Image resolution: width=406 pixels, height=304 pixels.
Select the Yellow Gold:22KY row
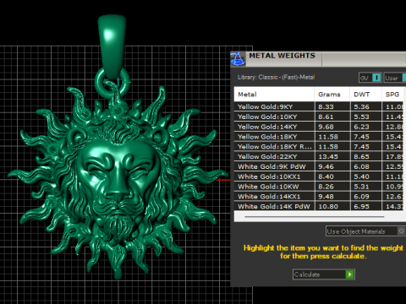click(319, 156)
